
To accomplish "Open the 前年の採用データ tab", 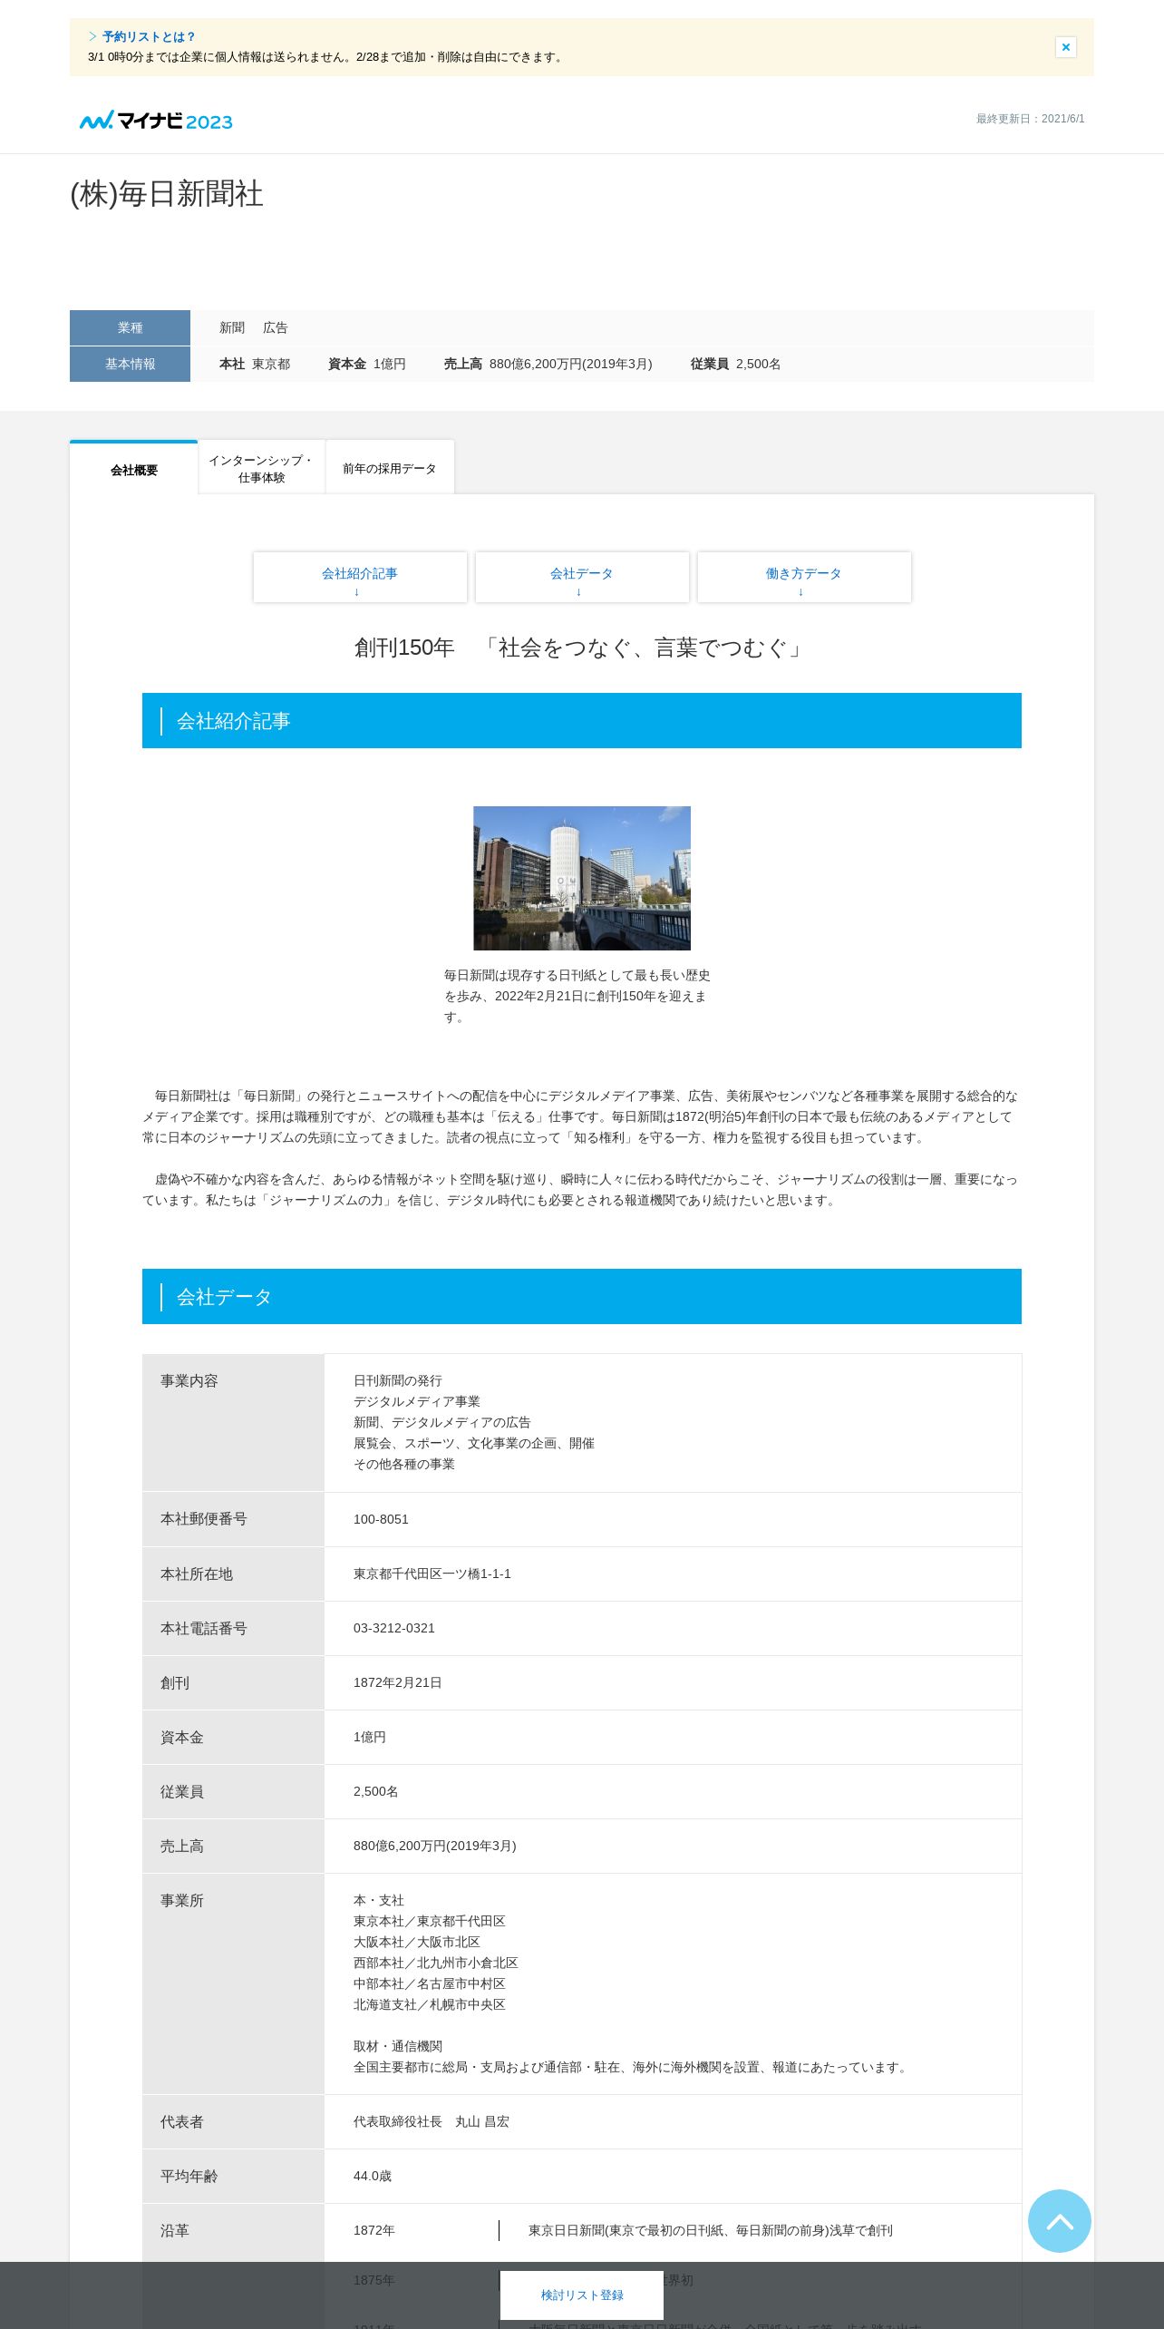I will click(390, 469).
